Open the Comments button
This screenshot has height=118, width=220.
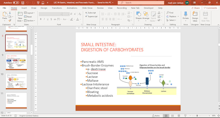210,8
